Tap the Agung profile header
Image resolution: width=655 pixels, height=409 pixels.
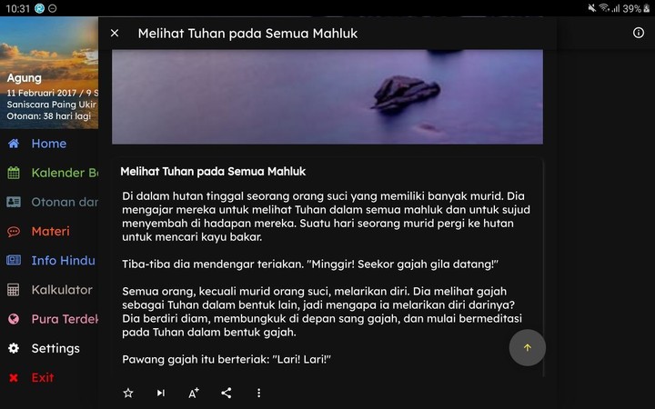click(49, 73)
